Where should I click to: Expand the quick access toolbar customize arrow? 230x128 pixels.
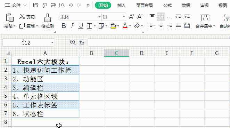(88, 6)
